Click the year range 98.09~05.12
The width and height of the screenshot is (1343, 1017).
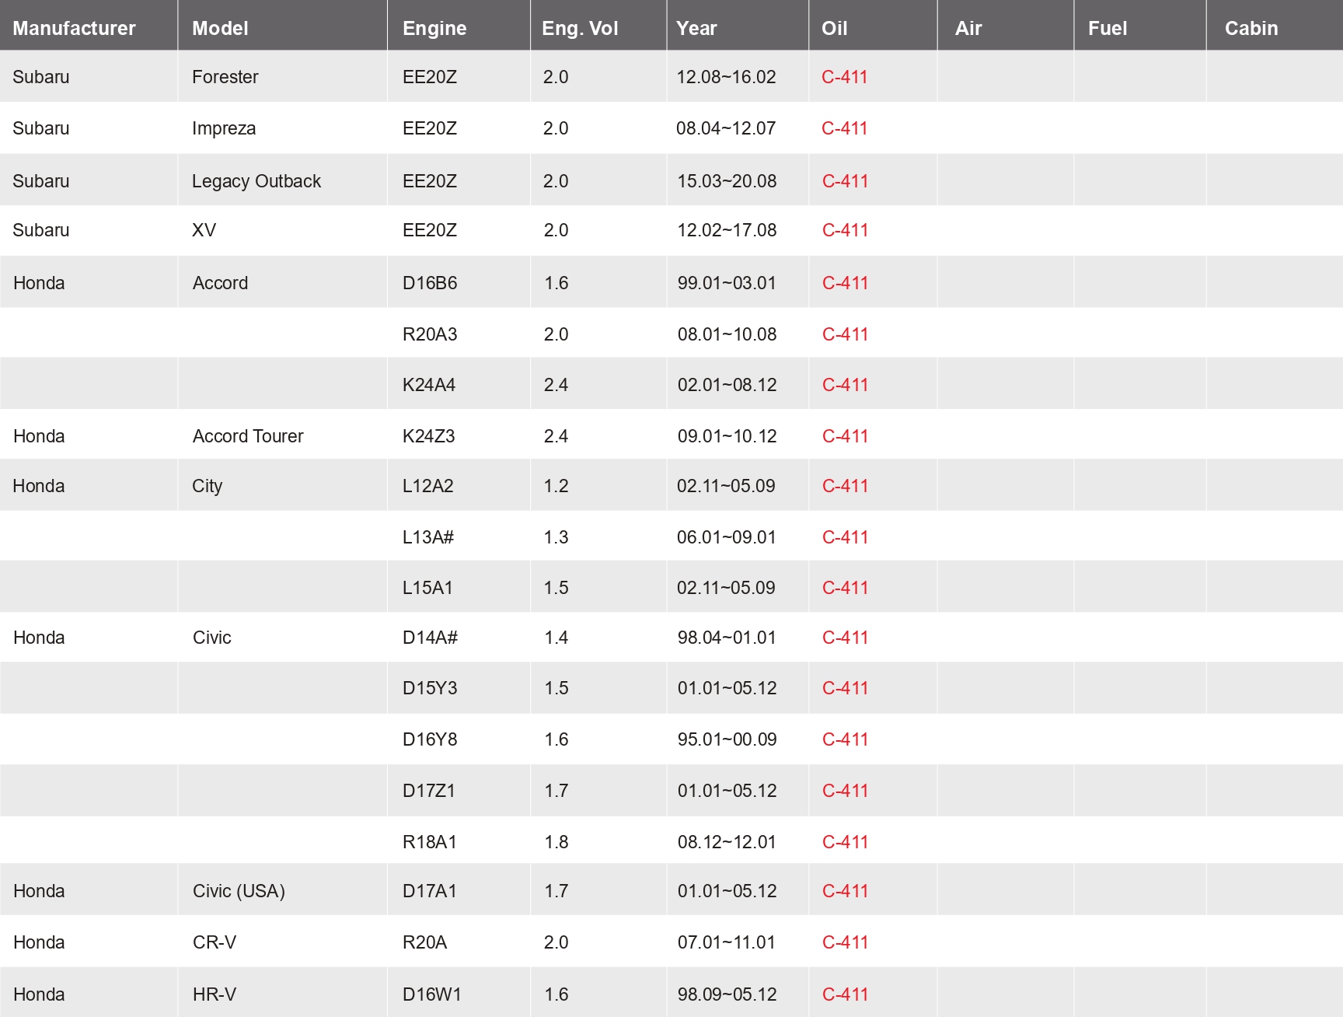pyautogui.click(x=727, y=994)
